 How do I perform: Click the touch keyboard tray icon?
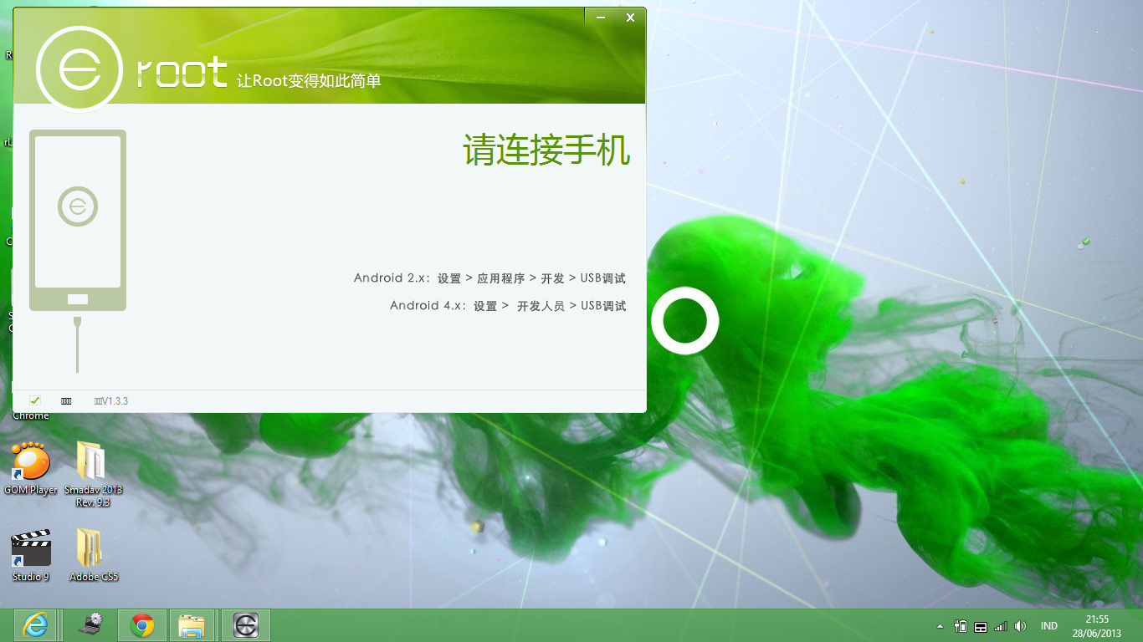coord(981,626)
